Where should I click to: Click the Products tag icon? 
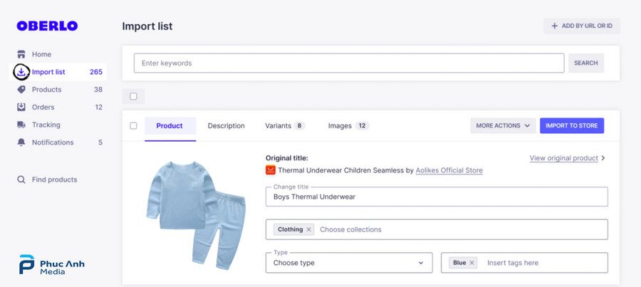(x=21, y=90)
